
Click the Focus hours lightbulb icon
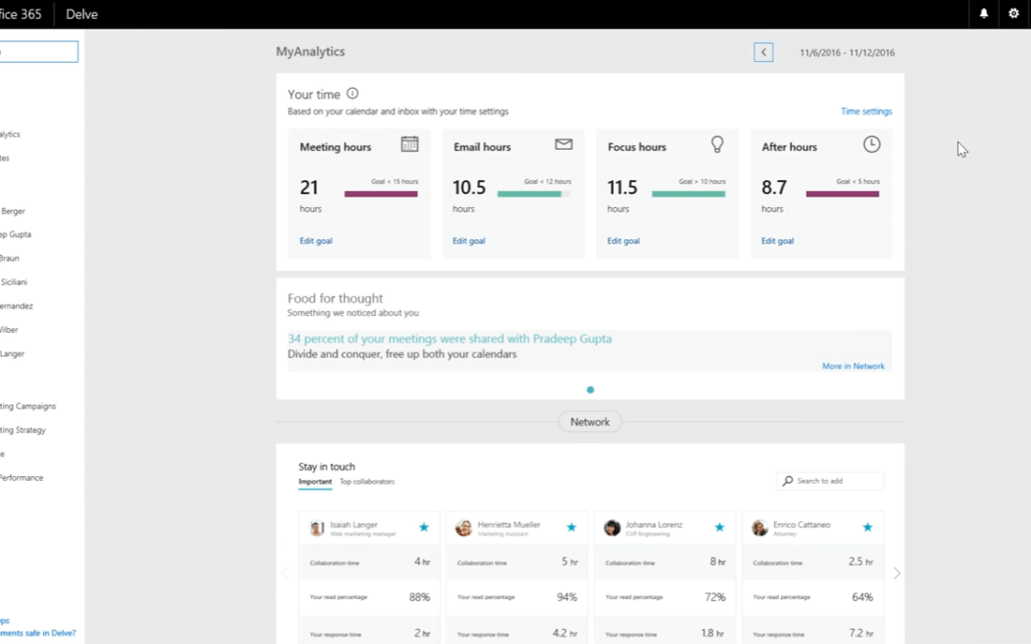717,144
